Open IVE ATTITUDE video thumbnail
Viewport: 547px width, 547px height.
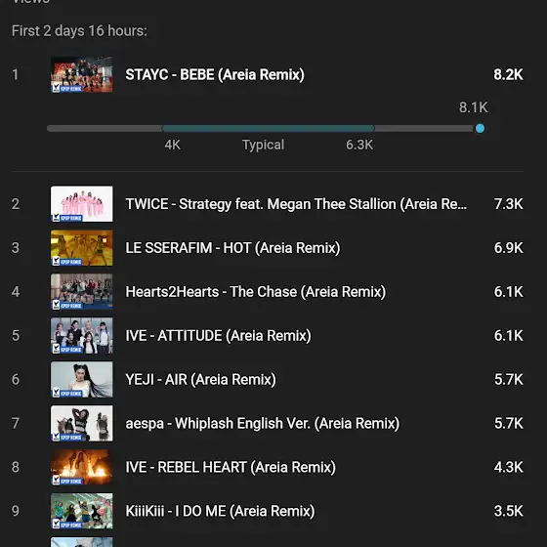(82, 336)
